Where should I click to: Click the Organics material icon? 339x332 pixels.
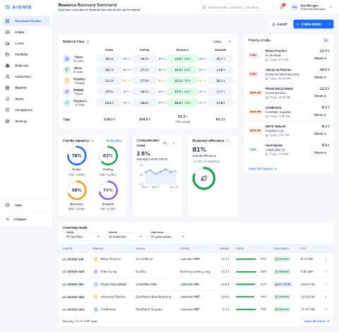(x=67, y=102)
